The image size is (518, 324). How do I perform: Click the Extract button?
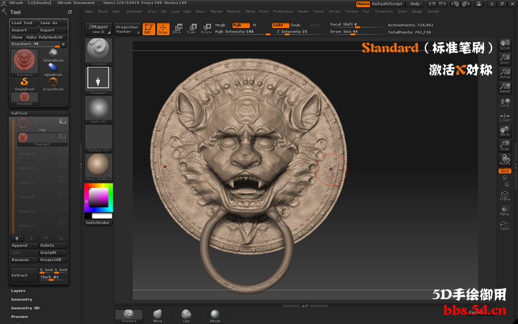(x=24, y=275)
